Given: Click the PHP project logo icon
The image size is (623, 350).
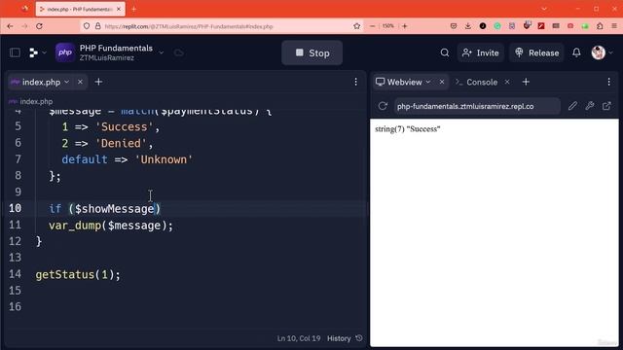Looking at the screenshot, I should [65, 52].
